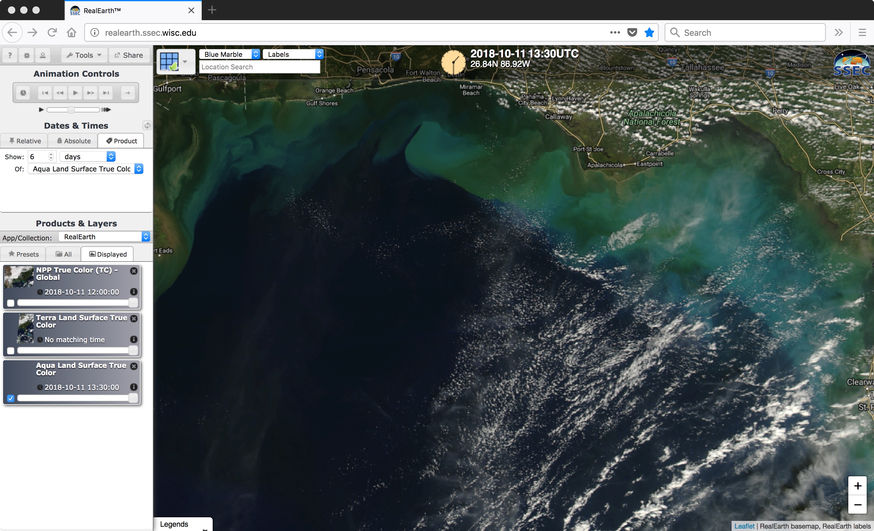This screenshot has width=874, height=531.
Task: Zoom in on the map
Action: (x=857, y=485)
